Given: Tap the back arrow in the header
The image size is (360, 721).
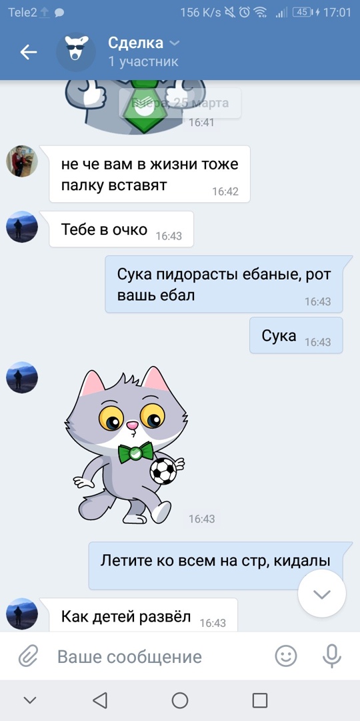Looking at the screenshot, I should 29,52.
